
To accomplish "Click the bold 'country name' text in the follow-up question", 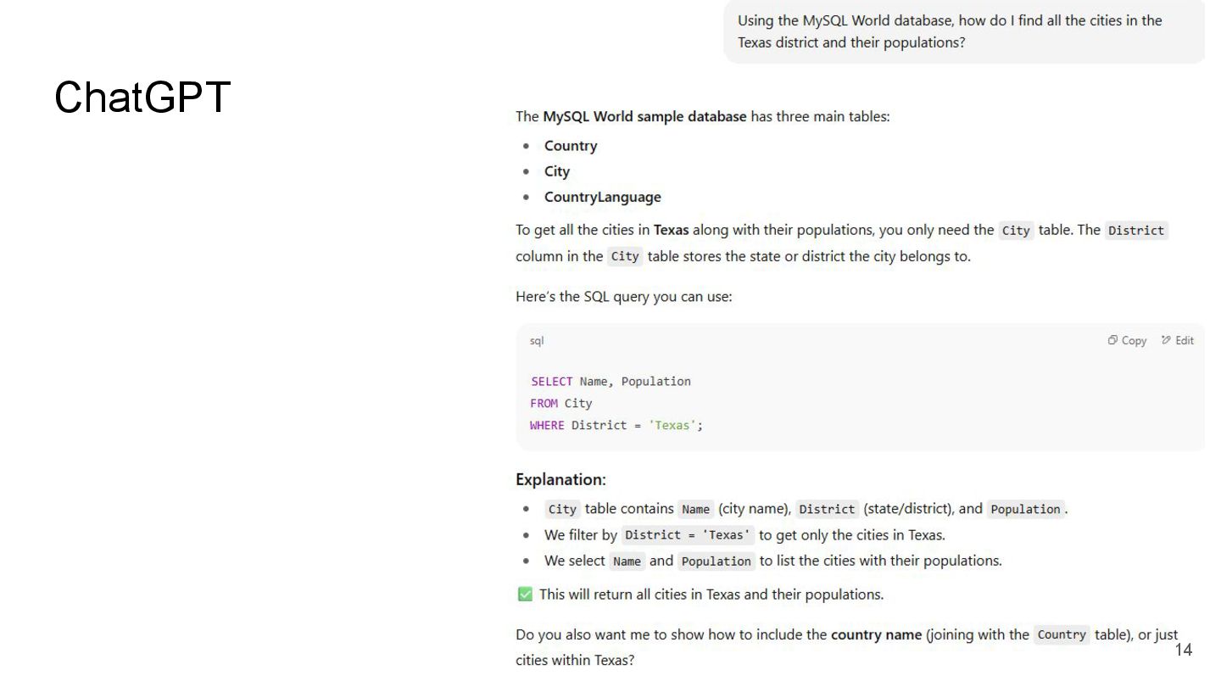I will (x=876, y=634).
